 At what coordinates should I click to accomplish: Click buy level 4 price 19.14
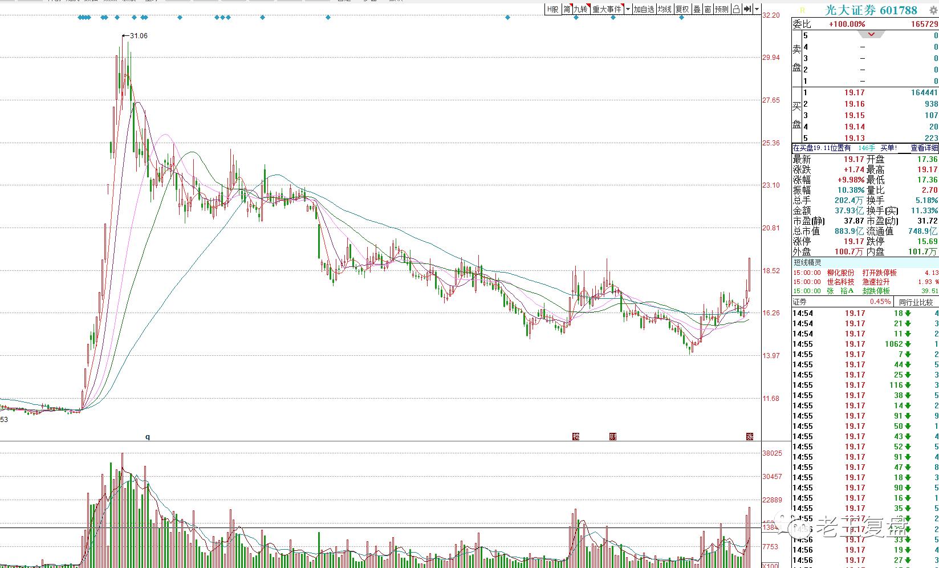[855, 127]
